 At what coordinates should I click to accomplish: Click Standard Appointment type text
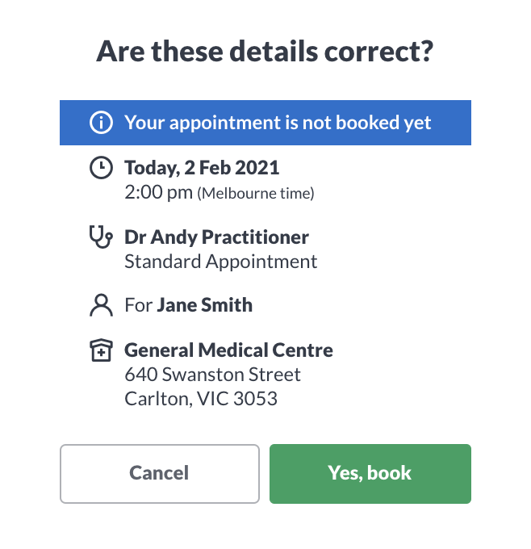[221, 262]
